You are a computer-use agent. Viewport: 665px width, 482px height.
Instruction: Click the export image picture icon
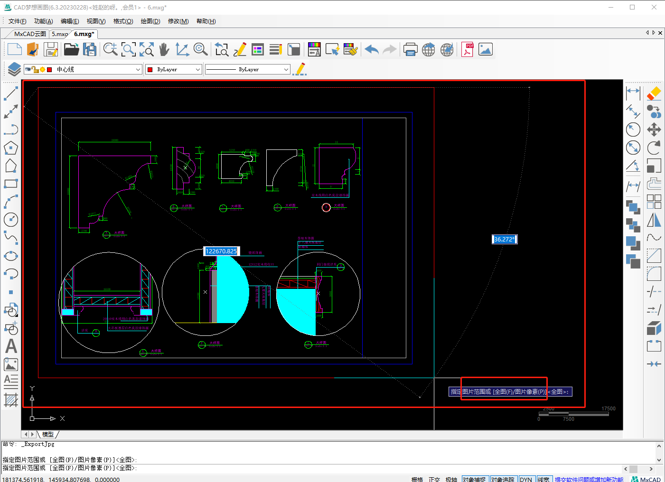point(485,49)
